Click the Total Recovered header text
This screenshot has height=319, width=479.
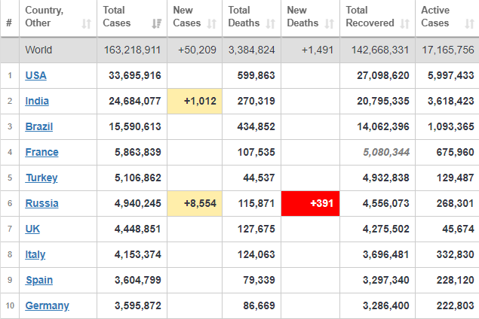370,17
